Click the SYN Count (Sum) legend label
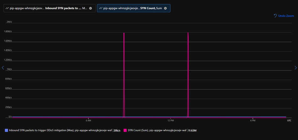 [157, 130]
